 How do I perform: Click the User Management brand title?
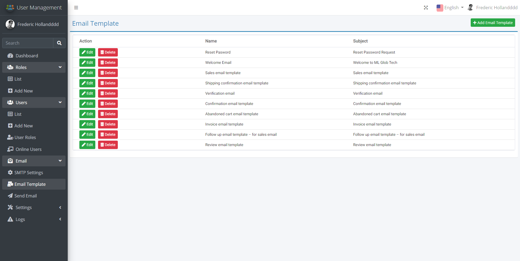pyautogui.click(x=39, y=8)
